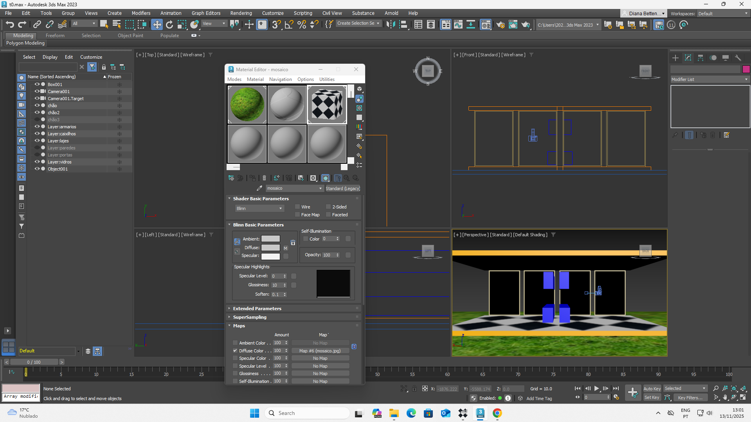
Task: Select the Select and Move tool
Action: coord(157,25)
